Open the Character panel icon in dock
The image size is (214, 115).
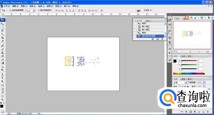click(169, 49)
